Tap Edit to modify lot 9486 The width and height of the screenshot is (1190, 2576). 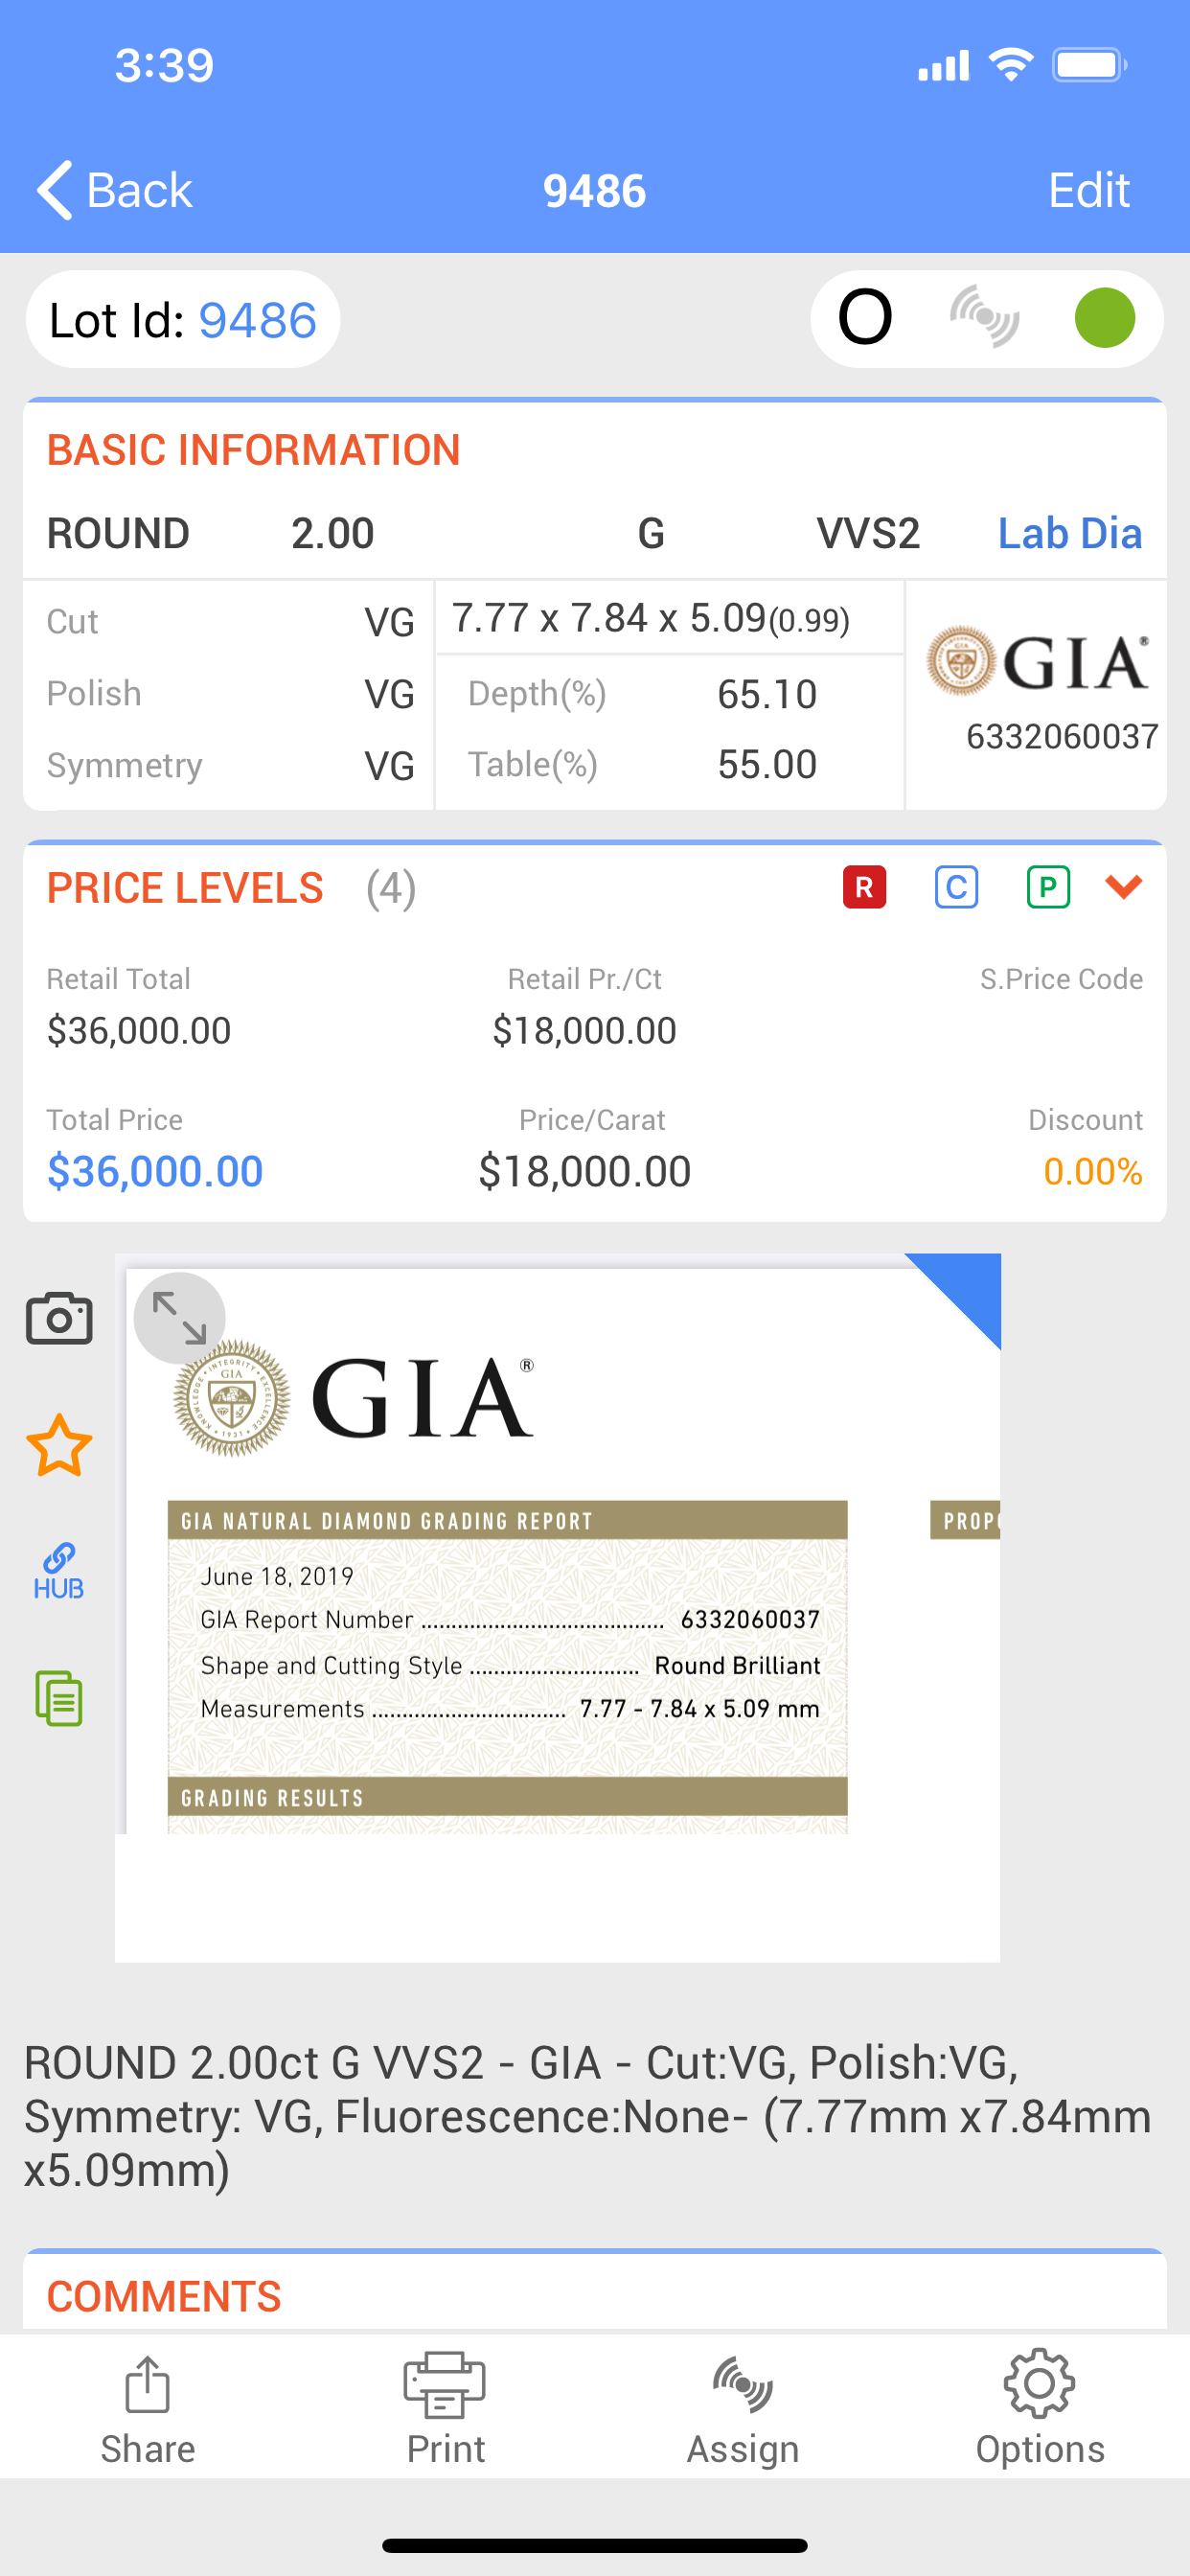1088,190
